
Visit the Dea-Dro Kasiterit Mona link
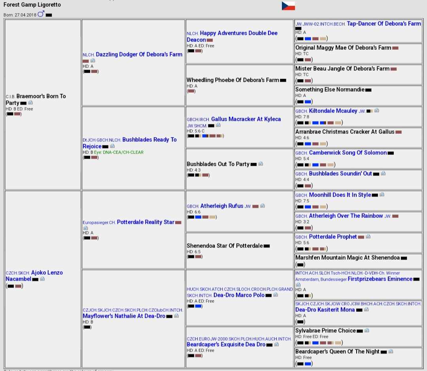[x=325, y=309]
